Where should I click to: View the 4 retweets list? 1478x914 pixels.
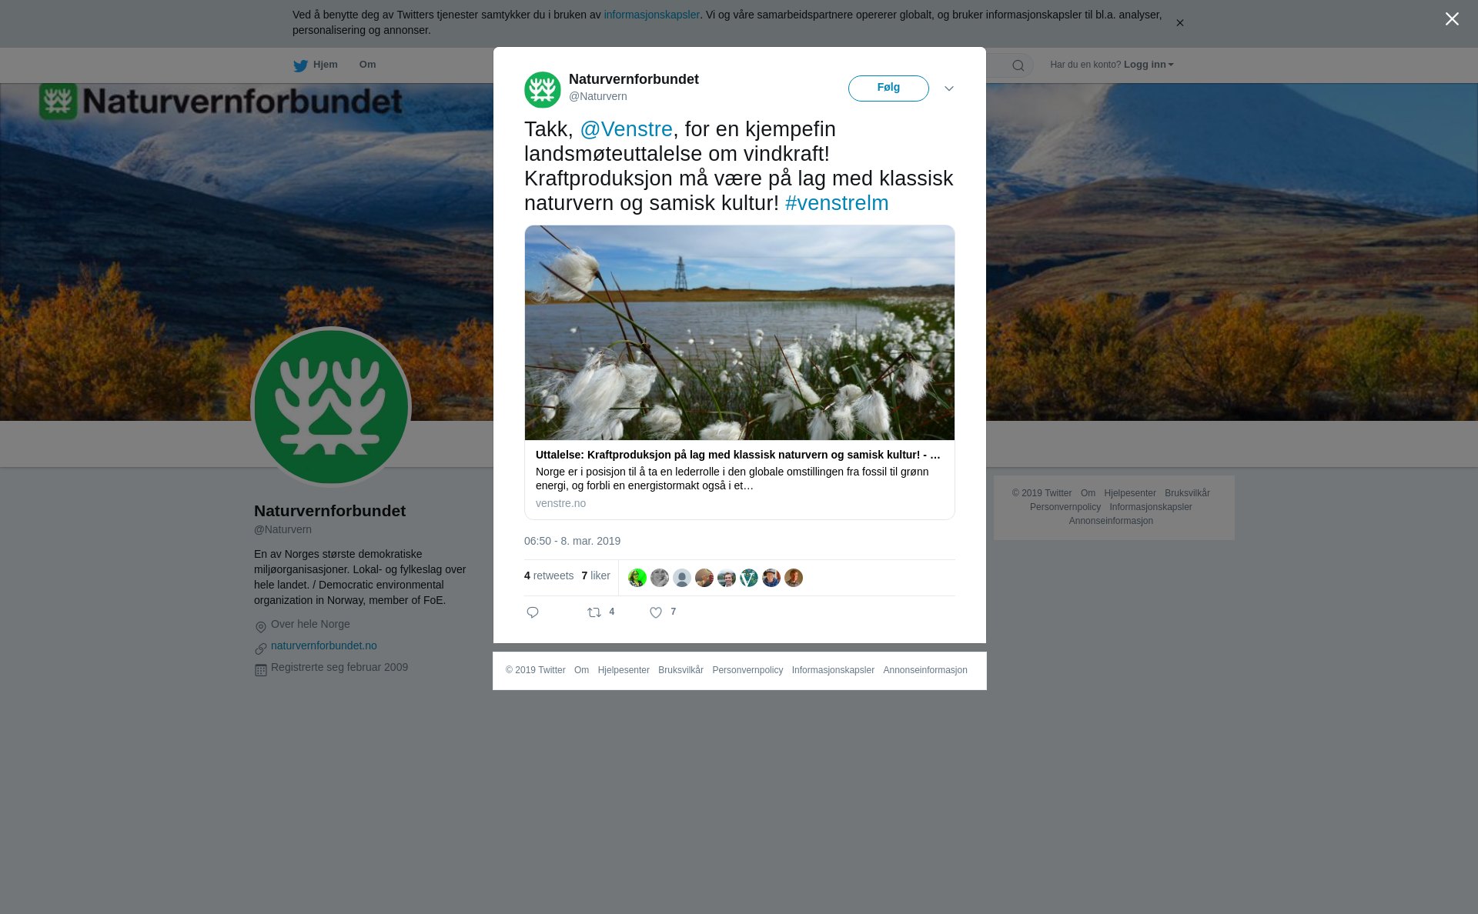(x=549, y=575)
